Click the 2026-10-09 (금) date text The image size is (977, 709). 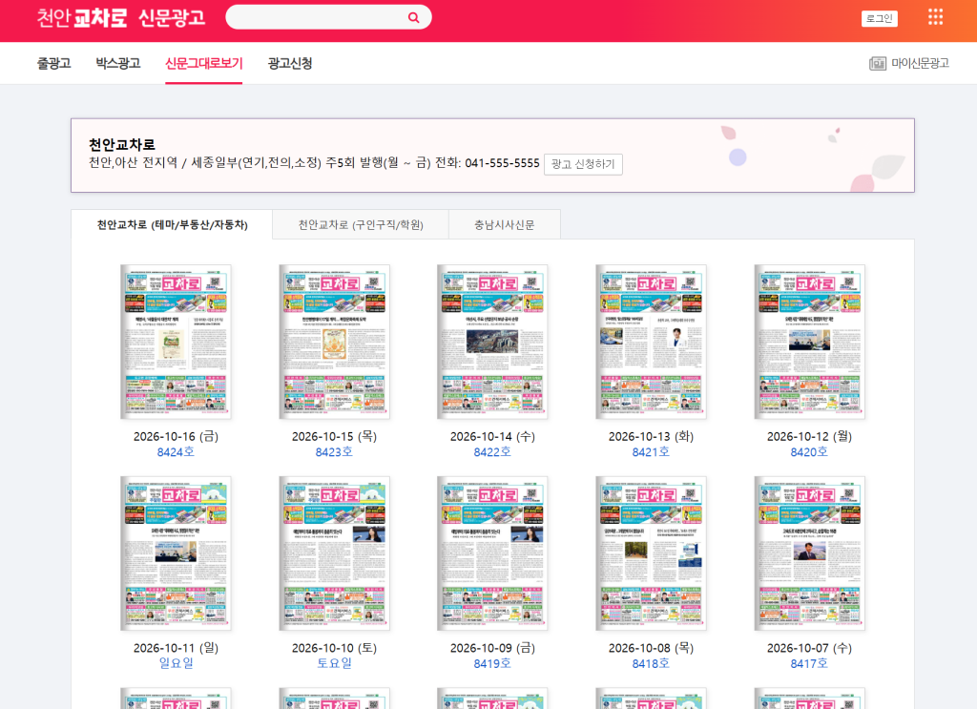coord(492,648)
